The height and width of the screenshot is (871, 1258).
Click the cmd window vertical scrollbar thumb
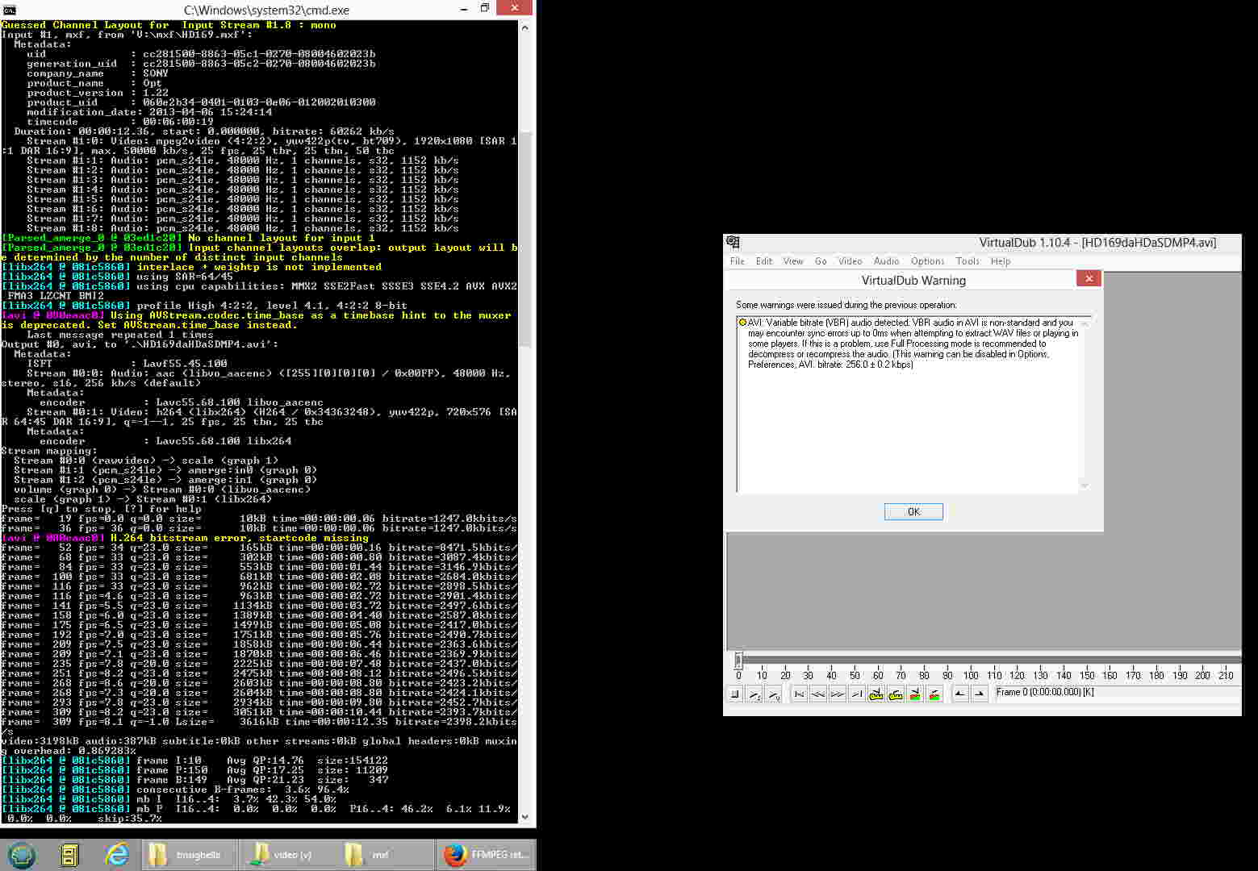point(525,239)
